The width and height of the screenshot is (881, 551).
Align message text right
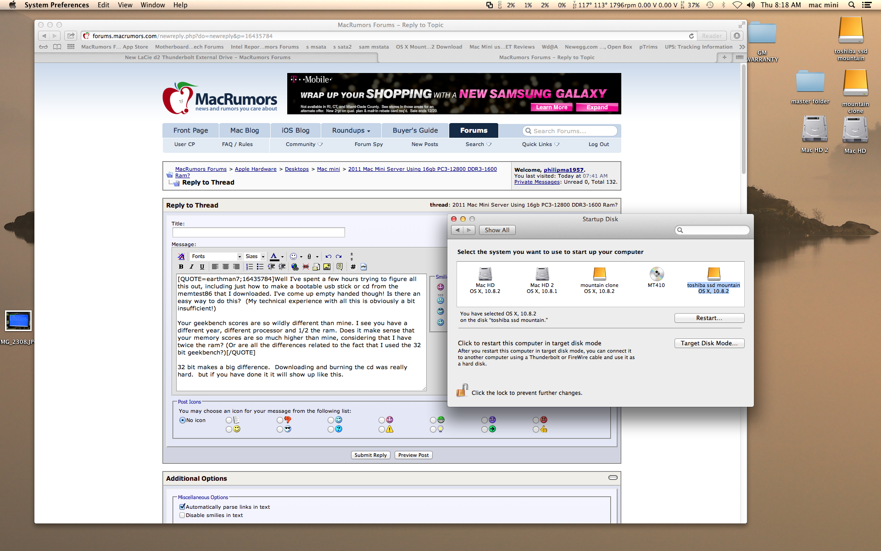point(236,267)
